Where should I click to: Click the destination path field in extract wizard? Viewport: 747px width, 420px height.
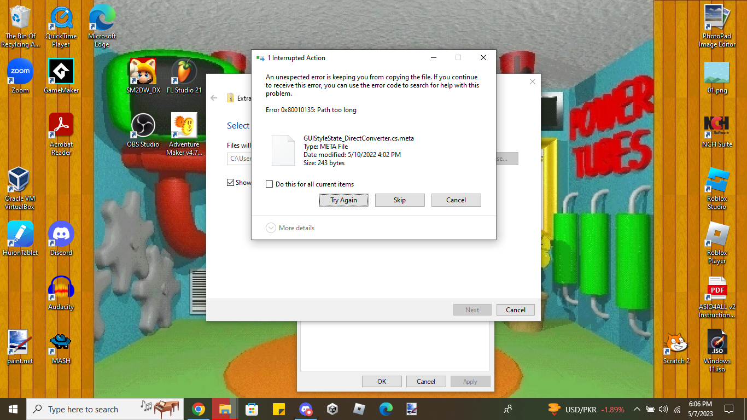click(x=239, y=159)
